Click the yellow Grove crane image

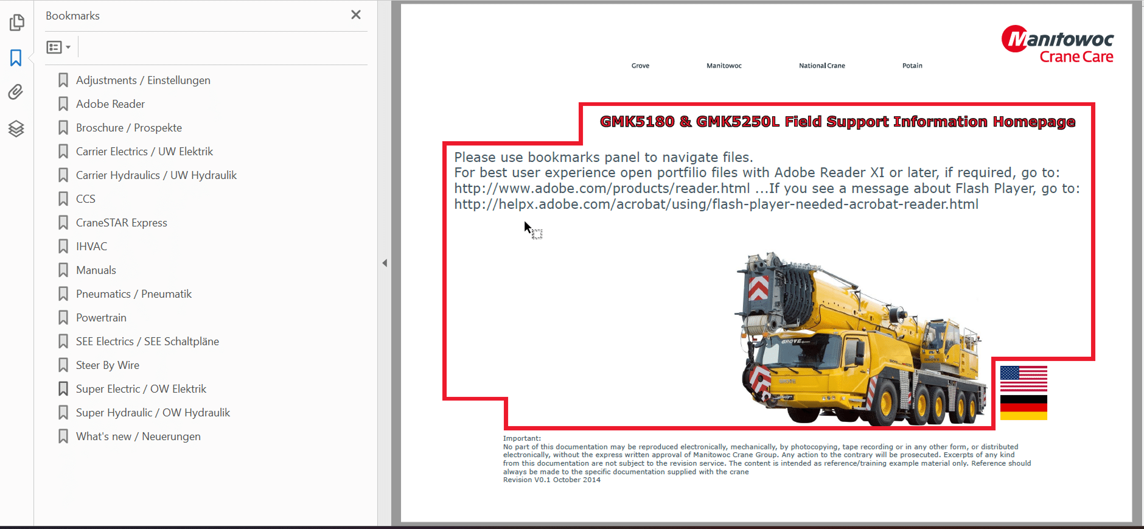coord(861,338)
